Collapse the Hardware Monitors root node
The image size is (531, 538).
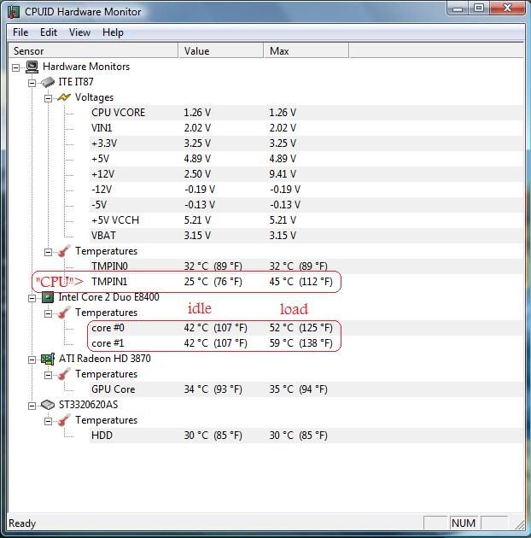(15, 67)
